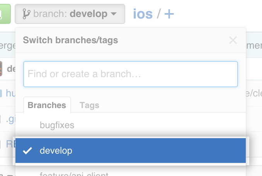Click the white checkmark beside develop

click(27, 151)
